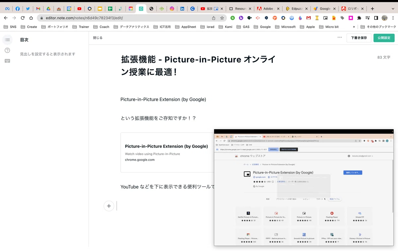Open Chrome three-dot menu
The image size is (398, 251).
pos(393,18)
